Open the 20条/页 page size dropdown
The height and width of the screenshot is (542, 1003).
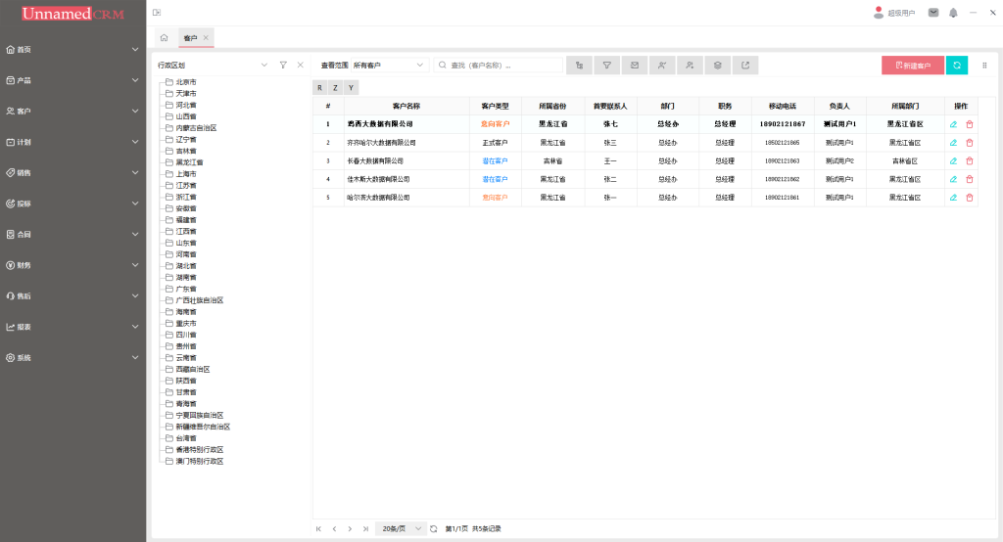click(x=401, y=528)
